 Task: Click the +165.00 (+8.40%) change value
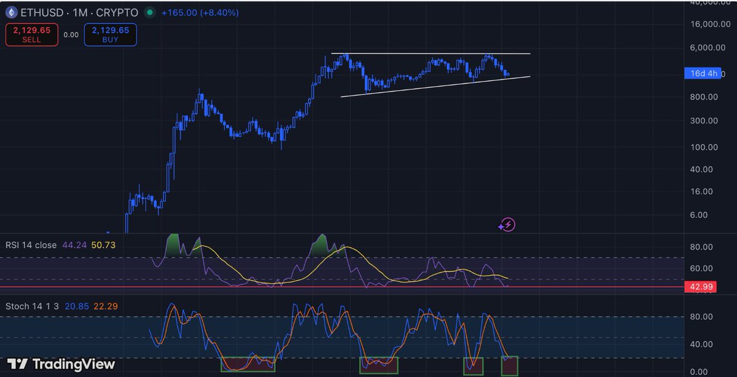(200, 12)
